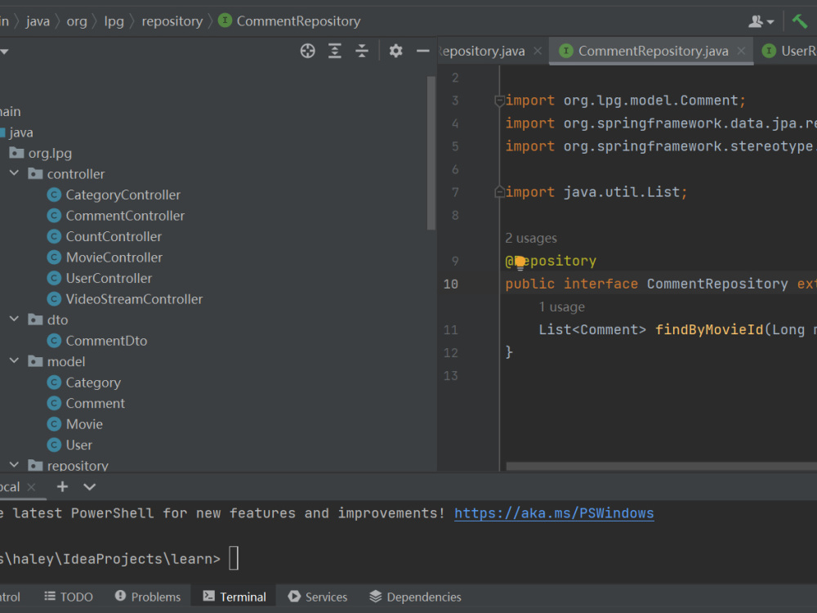Screen dimensions: 817x613
Task: Collapse the controller folder
Action: pos(15,173)
